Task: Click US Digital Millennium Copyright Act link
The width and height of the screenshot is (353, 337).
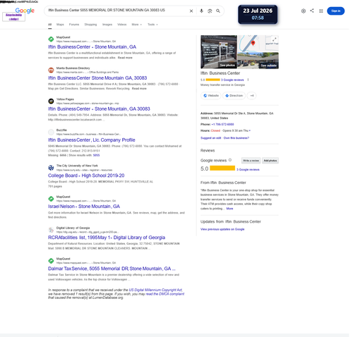Action: tap(155, 290)
